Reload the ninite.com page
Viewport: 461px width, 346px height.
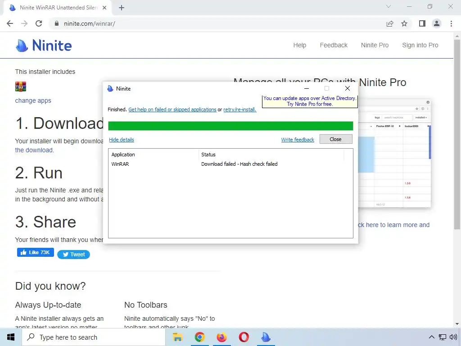[x=39, y=23]
